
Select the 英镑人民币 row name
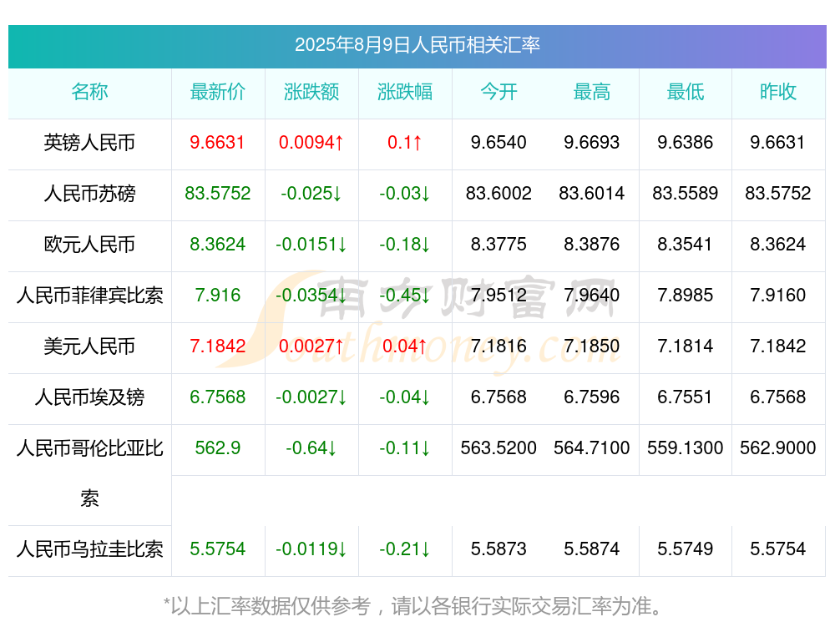89,143
